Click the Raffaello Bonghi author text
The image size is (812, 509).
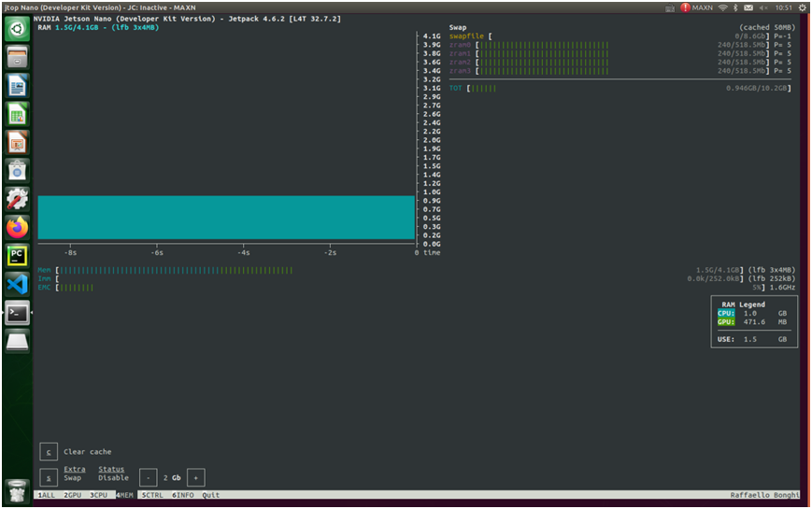(x=765, y=495)
